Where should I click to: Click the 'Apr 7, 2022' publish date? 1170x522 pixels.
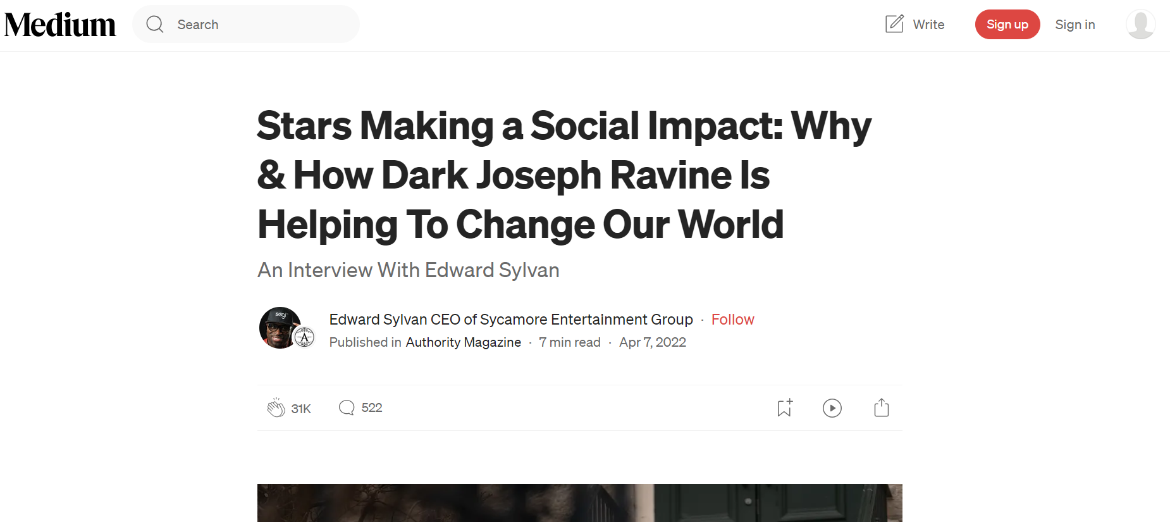[653, 342]
